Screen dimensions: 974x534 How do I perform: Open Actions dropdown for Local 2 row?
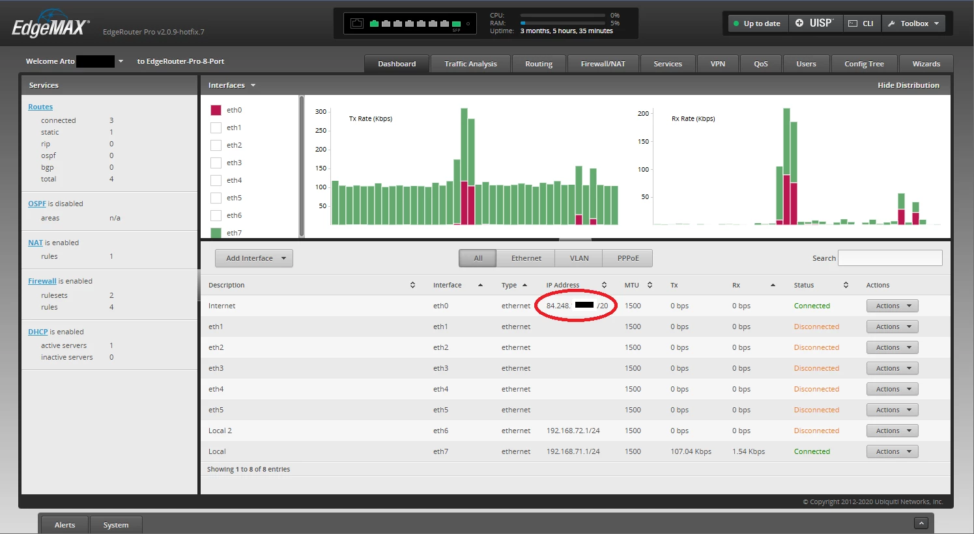pos(892,431)
